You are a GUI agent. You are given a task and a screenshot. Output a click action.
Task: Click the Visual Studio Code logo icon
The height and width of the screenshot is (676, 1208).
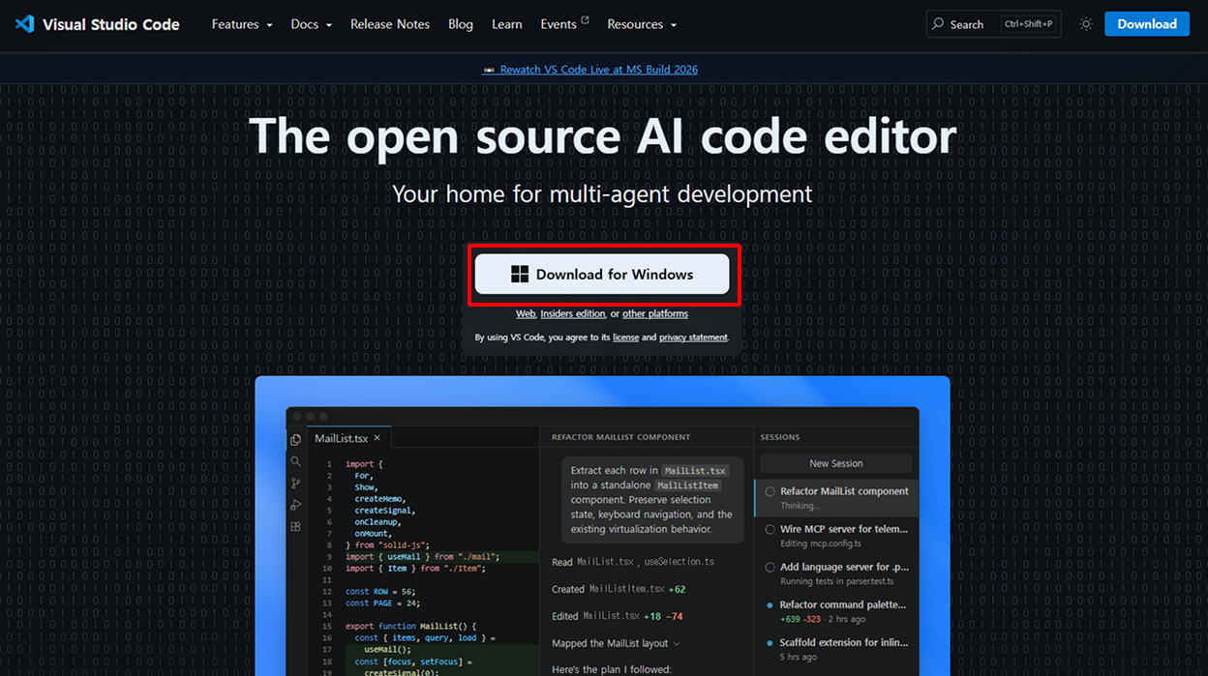click(24, 24)
